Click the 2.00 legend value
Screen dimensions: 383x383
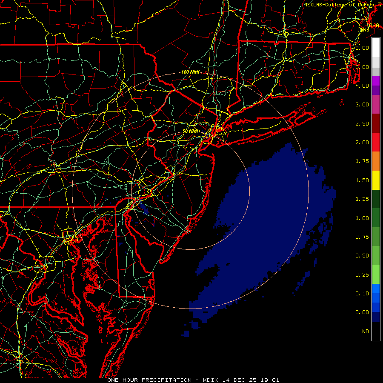(362, 143)
